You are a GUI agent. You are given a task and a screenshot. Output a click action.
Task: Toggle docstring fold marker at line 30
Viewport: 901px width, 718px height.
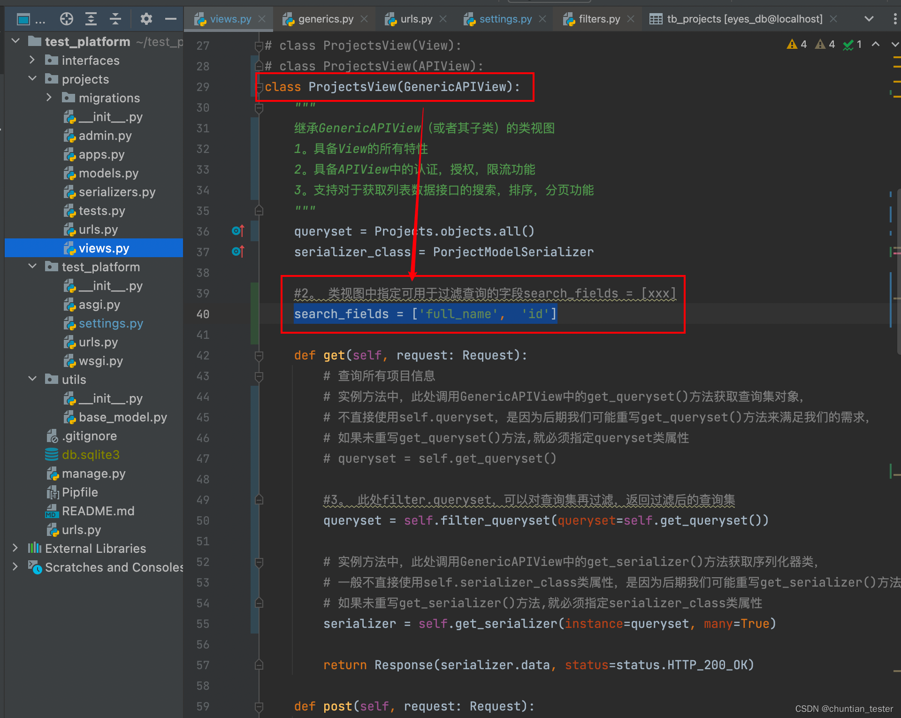[259, 108]
